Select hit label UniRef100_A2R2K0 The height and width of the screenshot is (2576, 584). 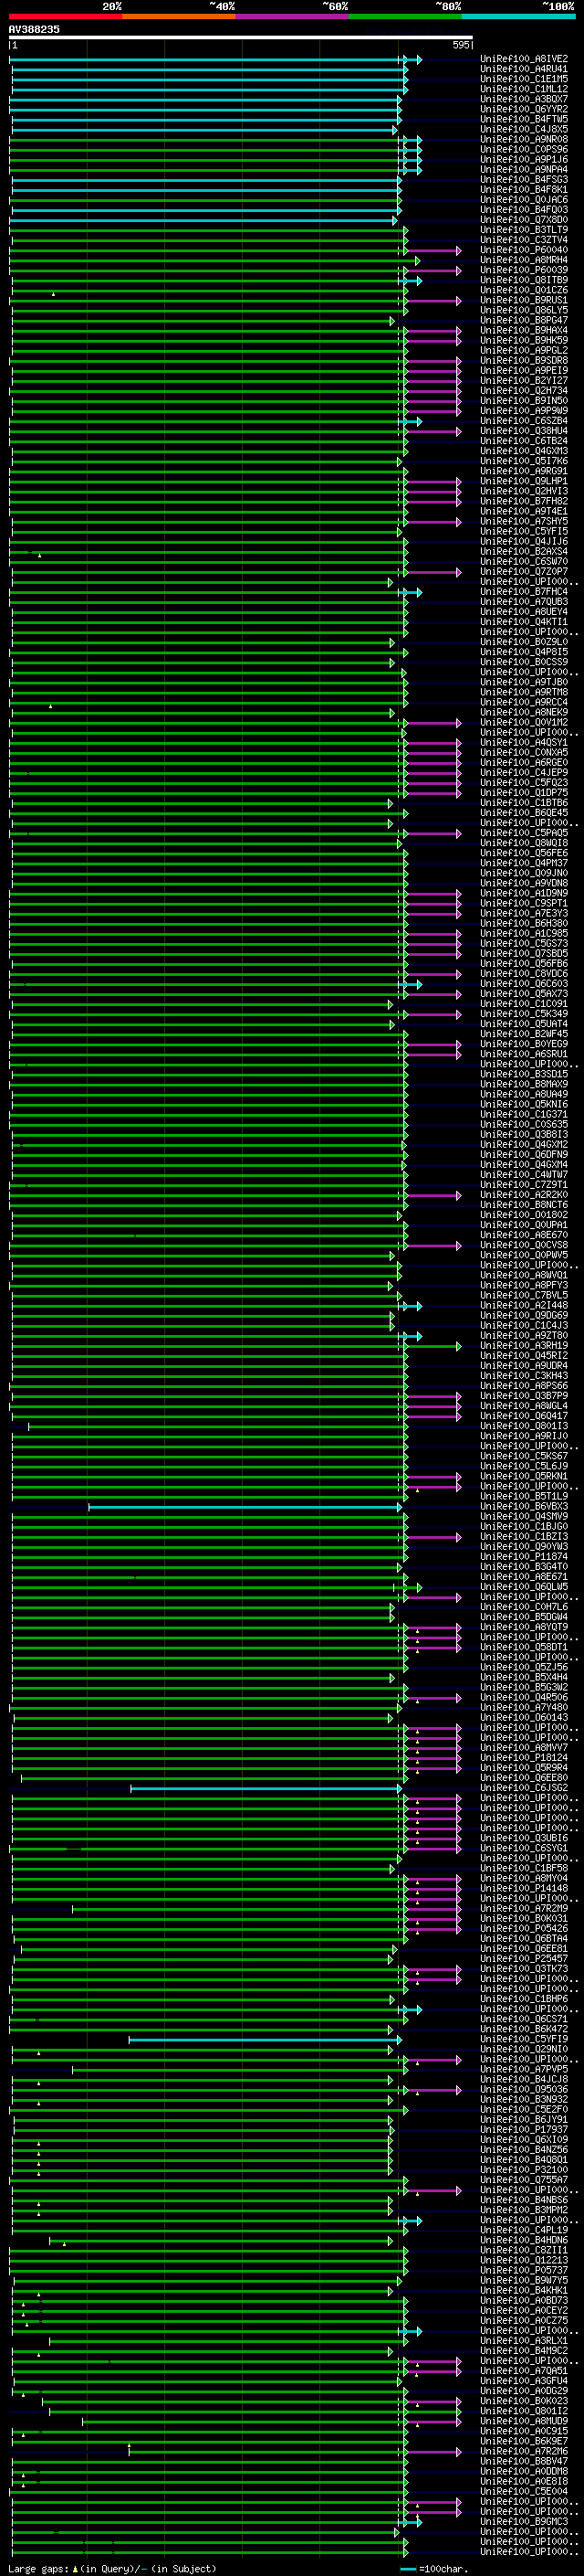524,1195
